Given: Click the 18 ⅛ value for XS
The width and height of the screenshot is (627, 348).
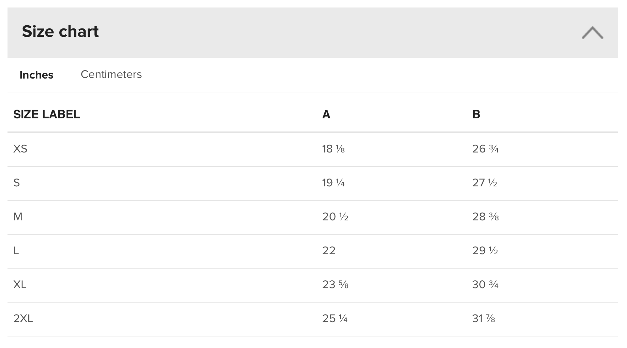Looking at the screenshot, I should coord(333,149).
